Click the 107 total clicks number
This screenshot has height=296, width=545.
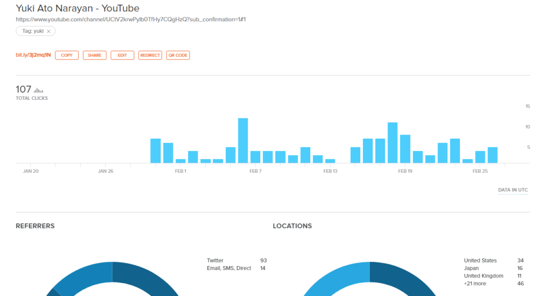click(23, 89)
